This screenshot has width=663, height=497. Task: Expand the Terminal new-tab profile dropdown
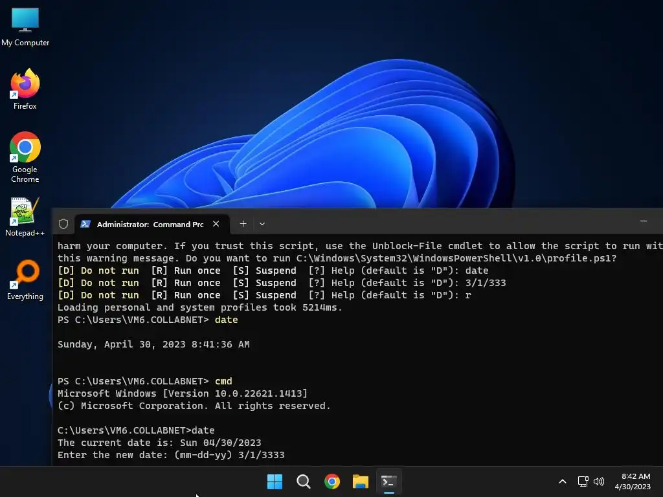(262, 224)
